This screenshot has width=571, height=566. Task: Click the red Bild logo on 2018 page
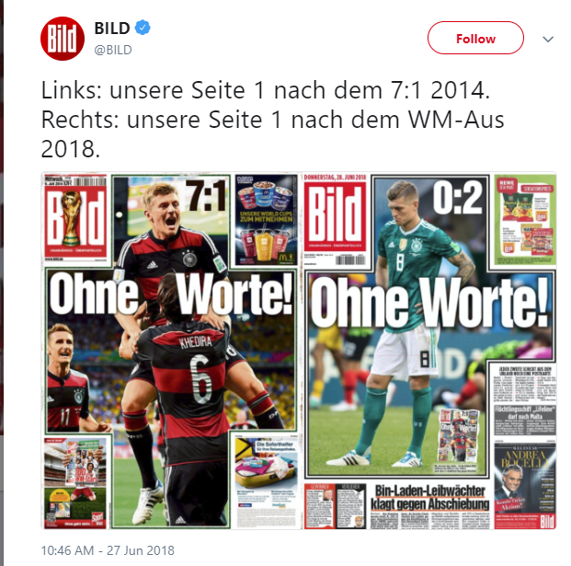tap(335, 216)
